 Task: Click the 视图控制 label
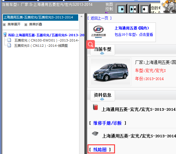click(x=109, y=7)
